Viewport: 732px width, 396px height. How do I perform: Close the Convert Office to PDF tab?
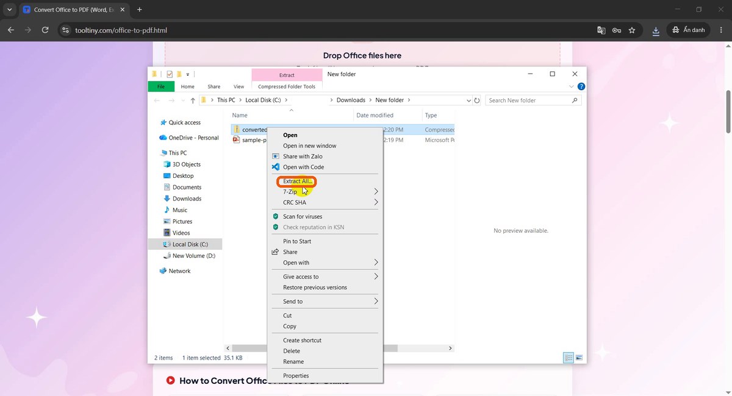point(123,10)
